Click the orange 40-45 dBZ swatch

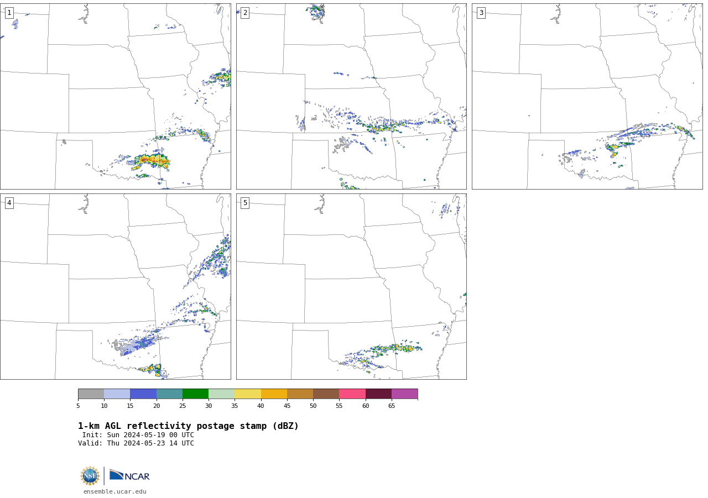point(274,394)
